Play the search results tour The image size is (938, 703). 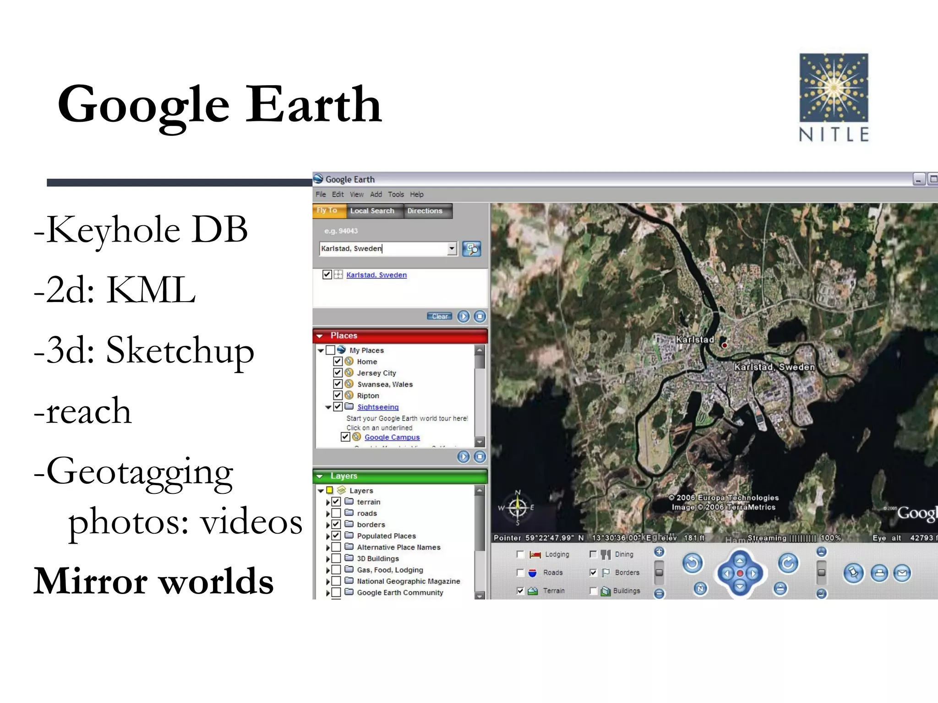pos(464,316)
